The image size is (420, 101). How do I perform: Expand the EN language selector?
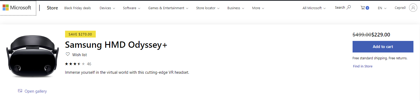(382, 8)
